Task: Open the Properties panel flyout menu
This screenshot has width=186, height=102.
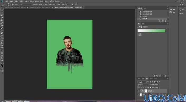Action: pyautogui.click(x=168, y=24)
